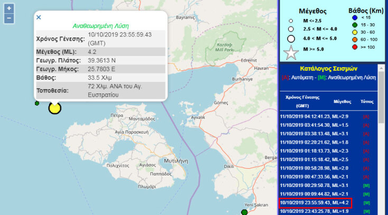Click the magnitude value 4.2 in popup

92,52
